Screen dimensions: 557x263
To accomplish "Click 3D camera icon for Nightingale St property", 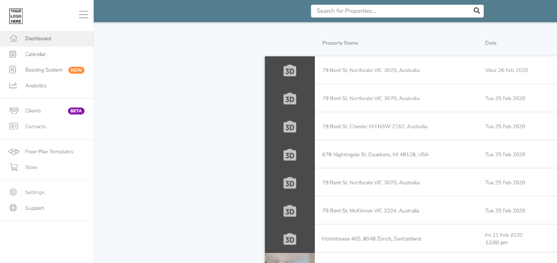I will (x=290, y=155).
